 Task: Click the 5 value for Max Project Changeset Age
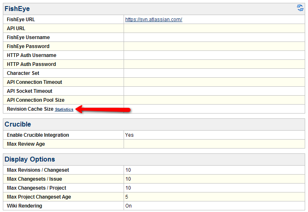point(126,197)
